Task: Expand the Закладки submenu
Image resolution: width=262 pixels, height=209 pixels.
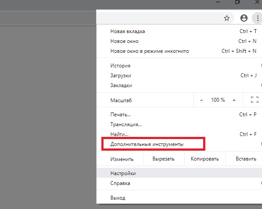Action: [121, 85]
